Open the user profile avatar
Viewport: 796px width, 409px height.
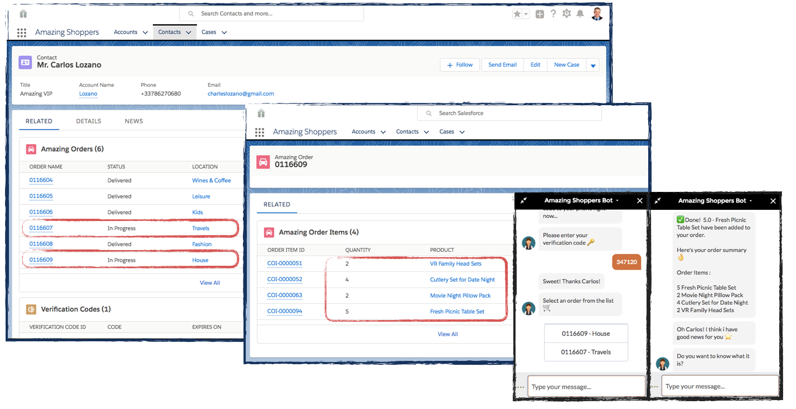coord(597,13)
